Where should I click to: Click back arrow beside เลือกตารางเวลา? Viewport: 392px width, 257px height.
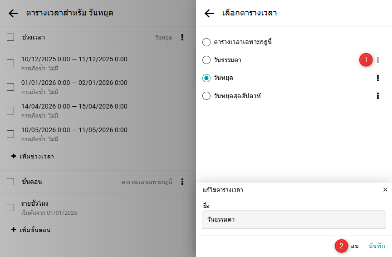(209, 13)
